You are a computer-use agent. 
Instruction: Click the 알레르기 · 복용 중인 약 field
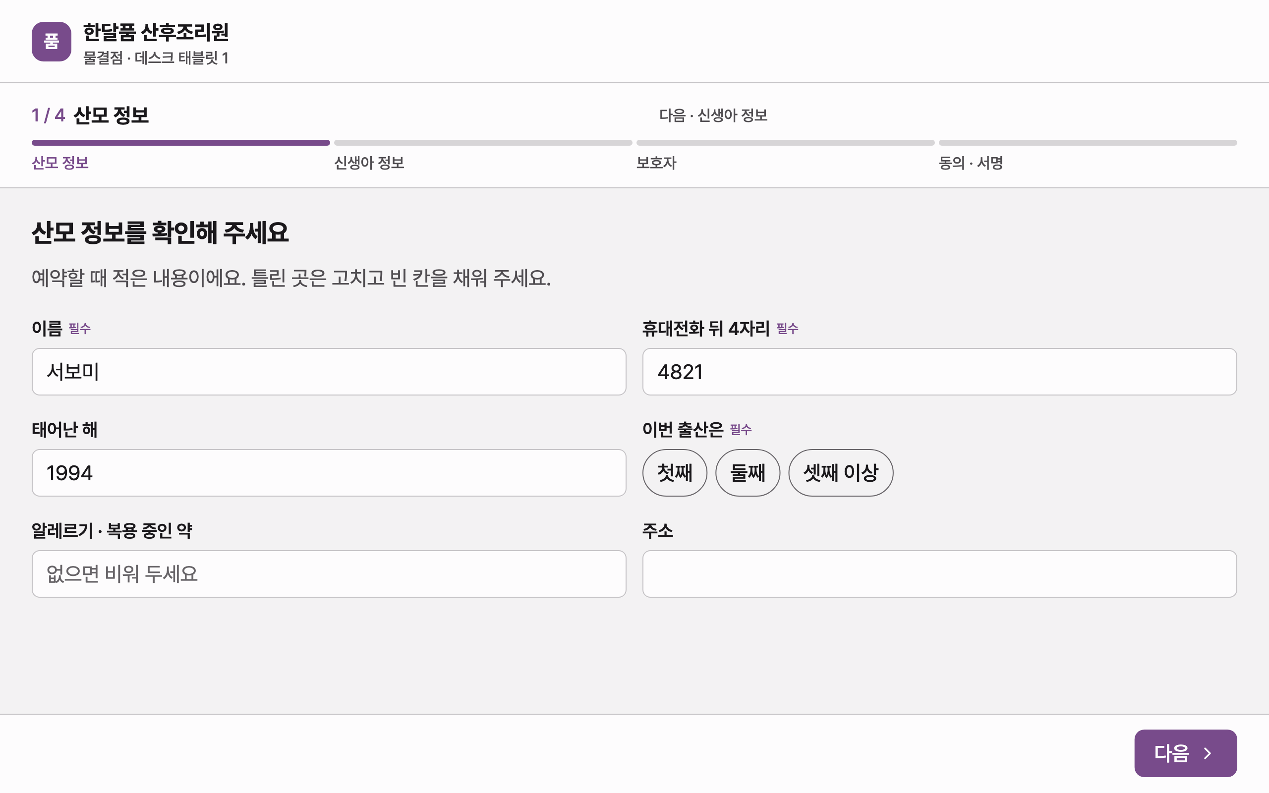click(x=329, y=574)
